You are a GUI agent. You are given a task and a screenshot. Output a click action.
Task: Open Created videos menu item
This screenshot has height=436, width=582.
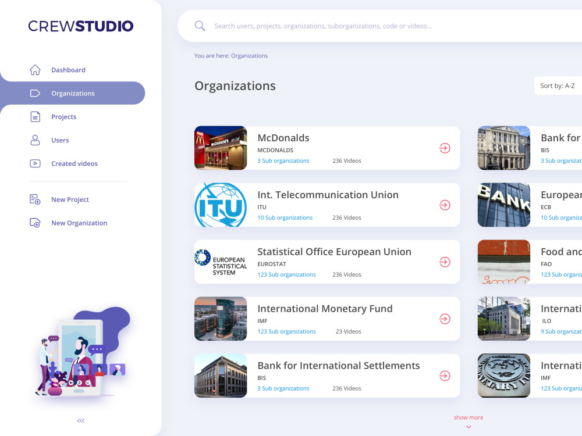tap(74, 163)
